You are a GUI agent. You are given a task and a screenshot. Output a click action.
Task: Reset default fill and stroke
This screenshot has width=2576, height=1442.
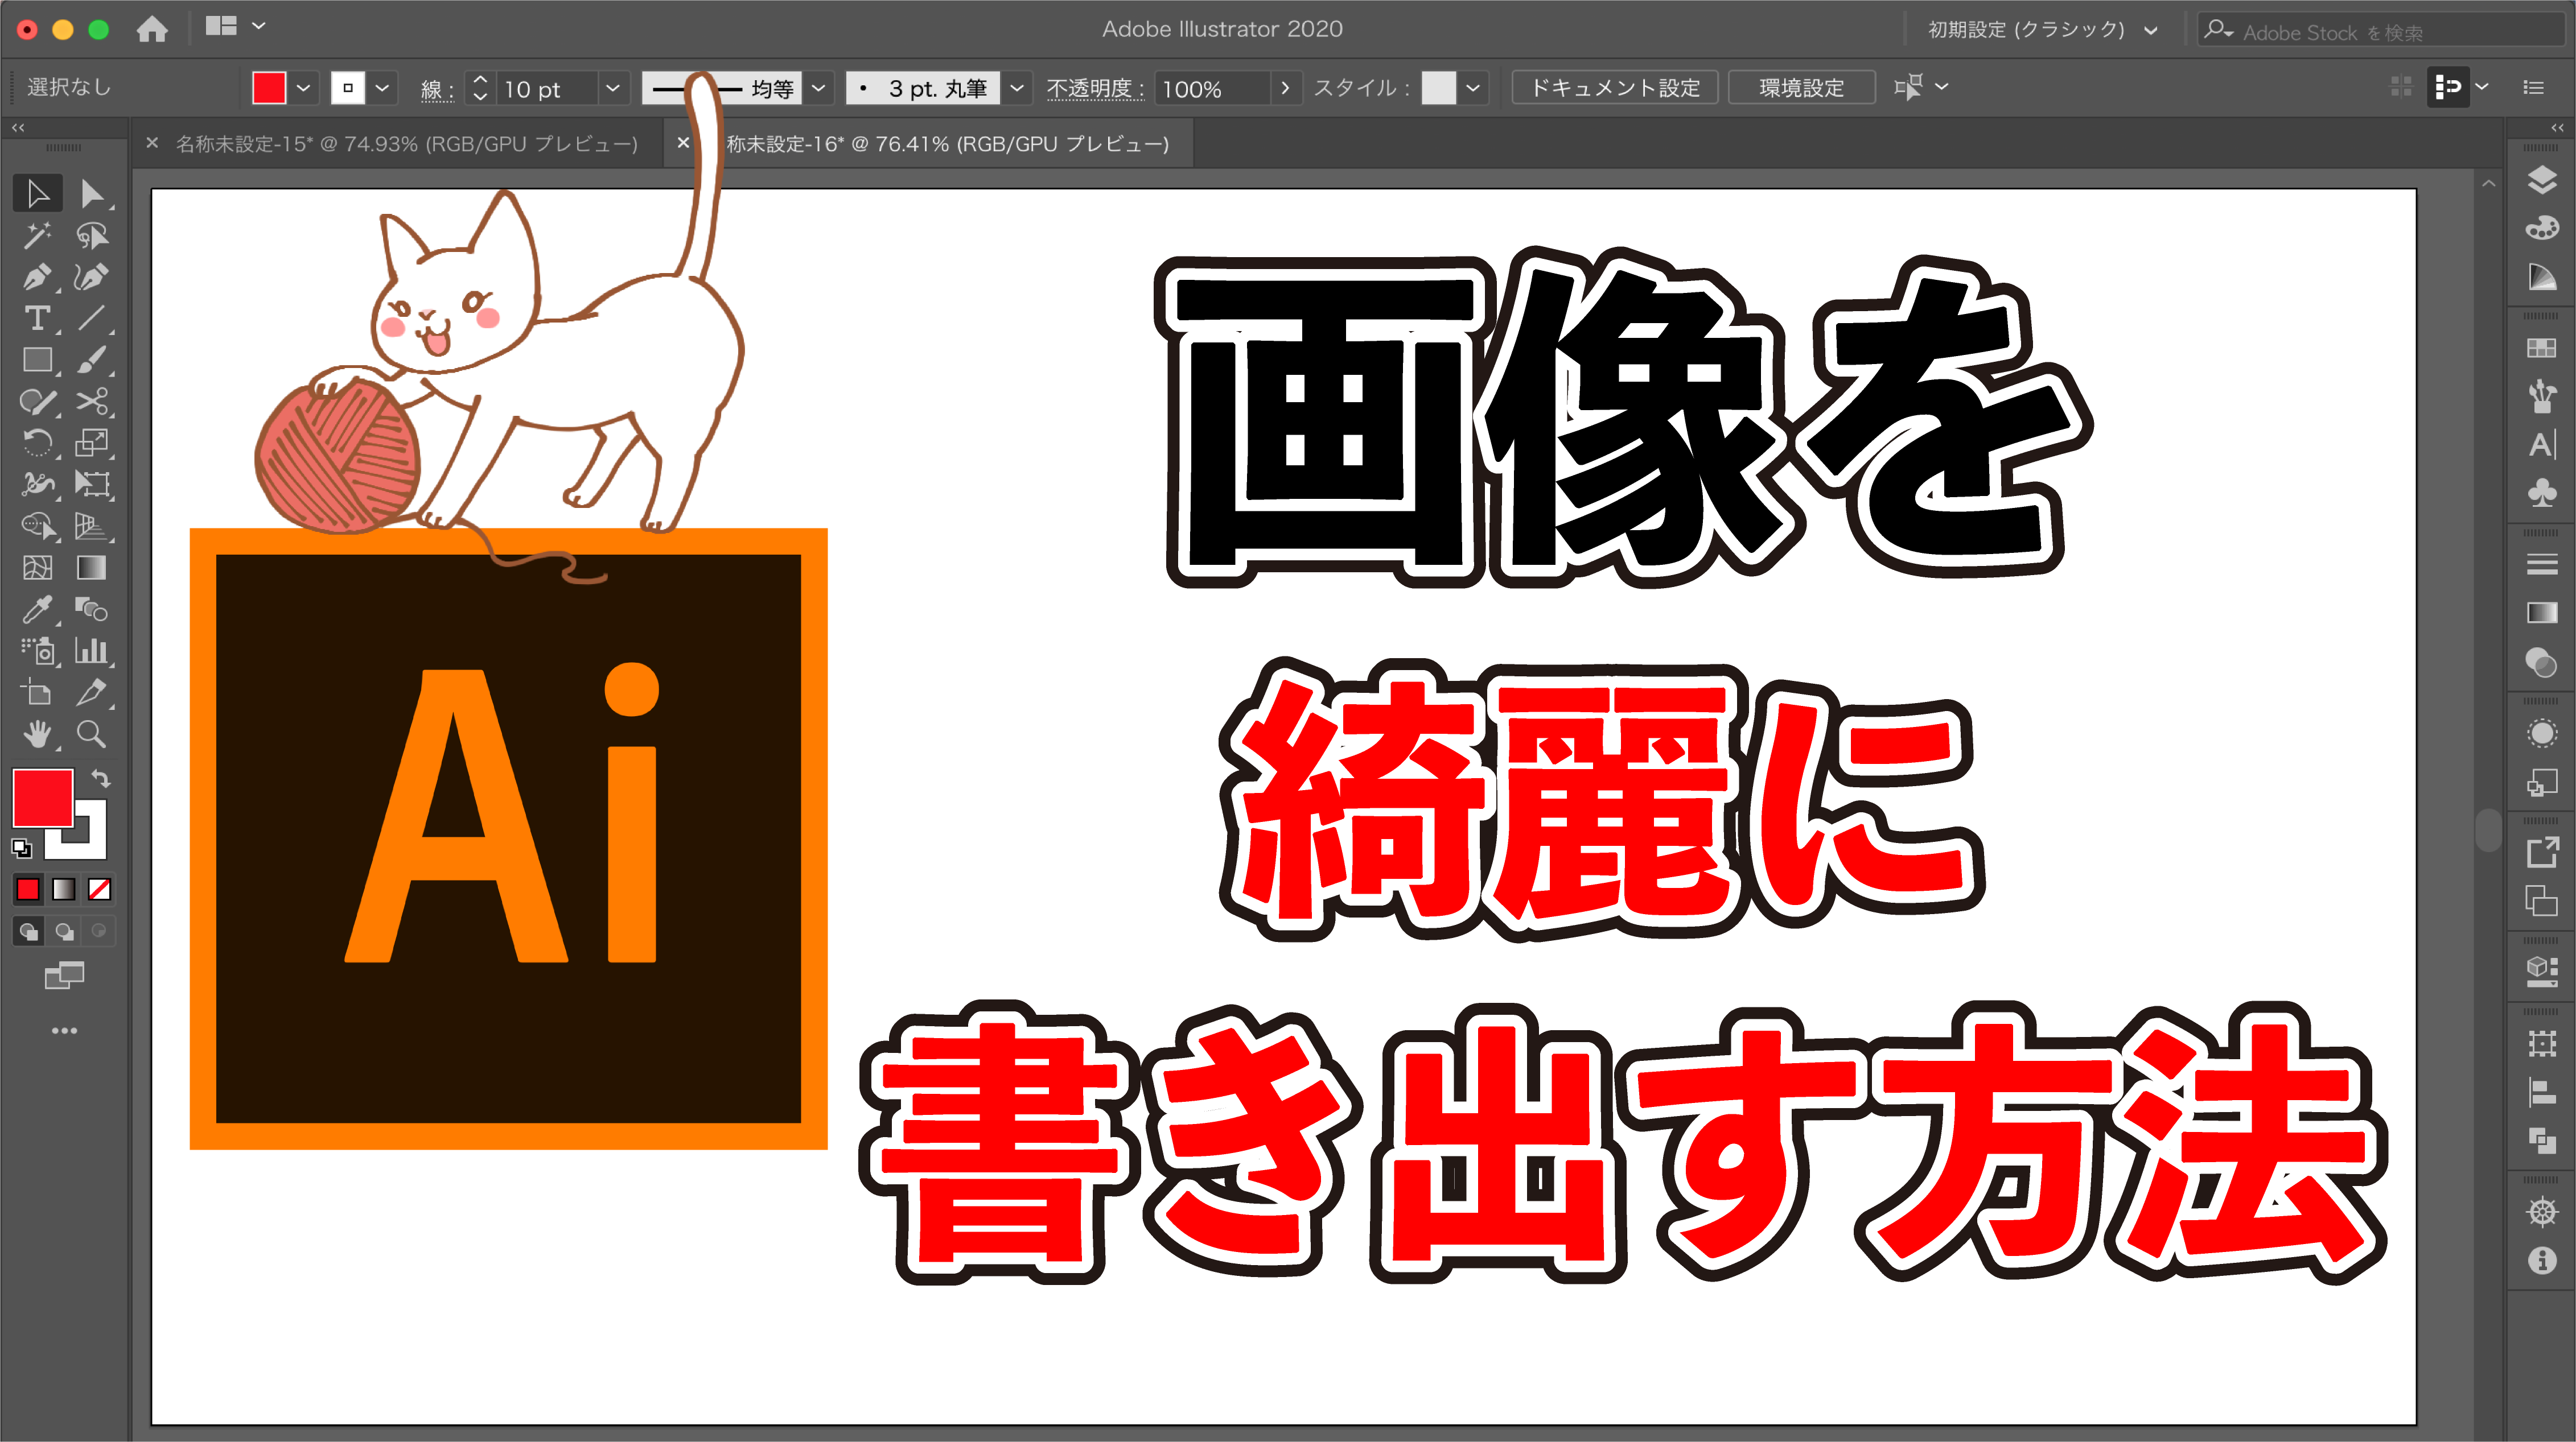(22, 848)
